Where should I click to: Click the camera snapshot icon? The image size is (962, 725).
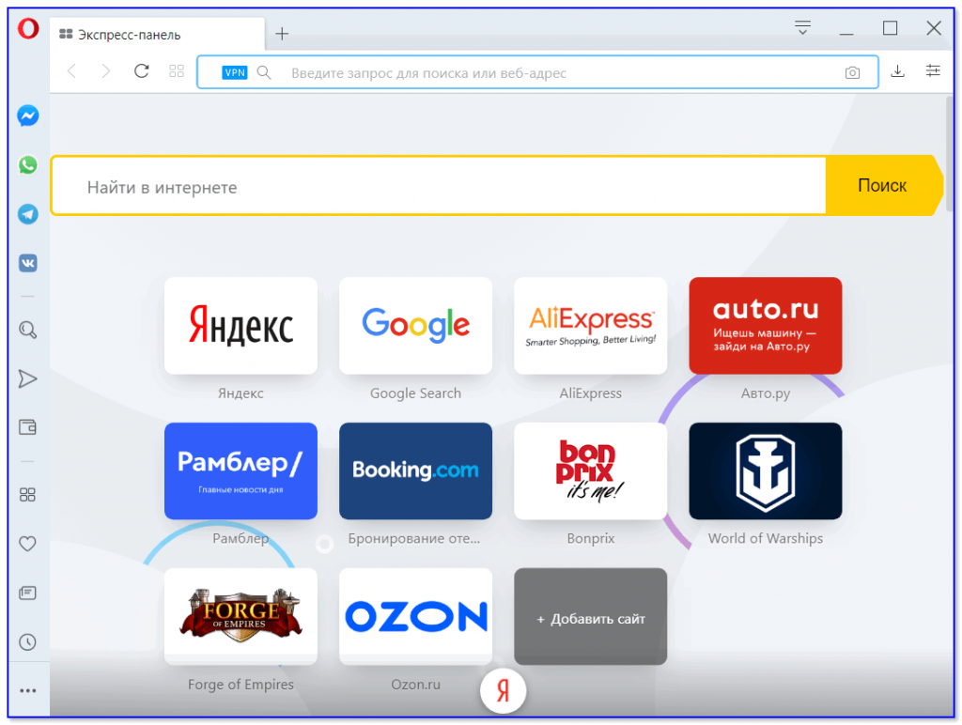pyautogui.click(x=852, y=72)
